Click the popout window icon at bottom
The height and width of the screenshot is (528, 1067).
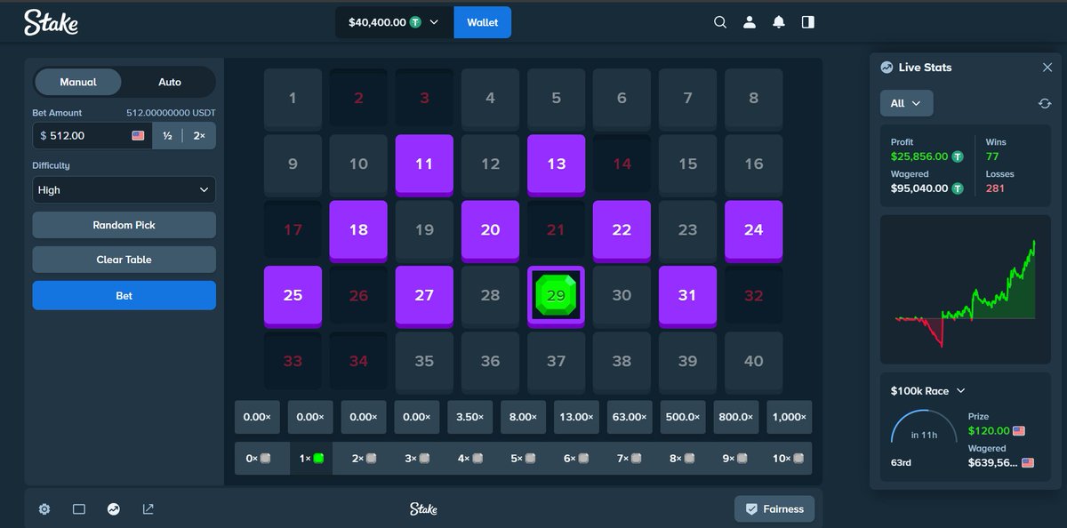pos(148,509)
